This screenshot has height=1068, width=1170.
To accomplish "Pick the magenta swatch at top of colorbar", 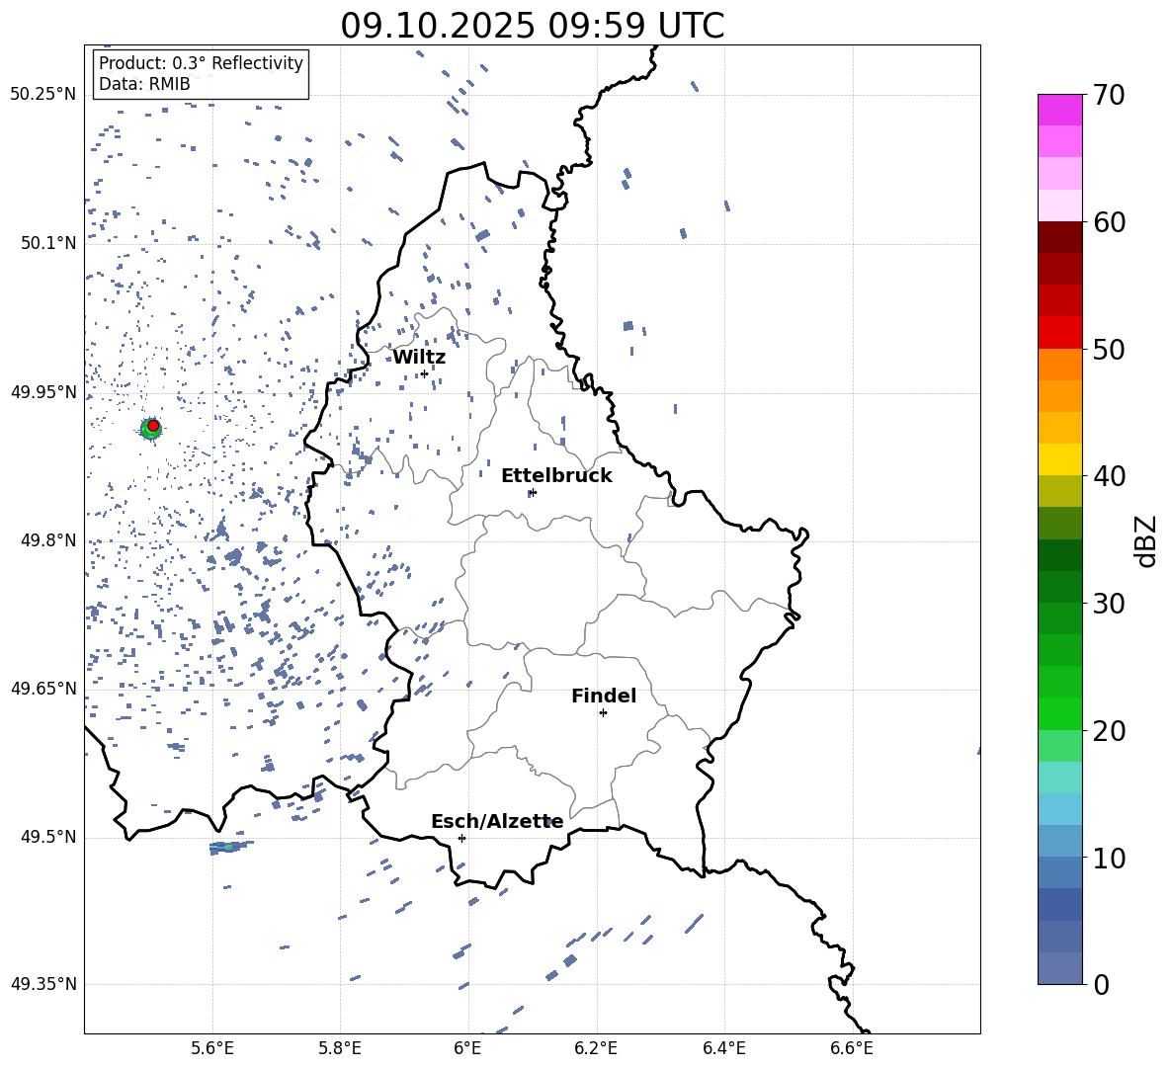I will 1059,111.
